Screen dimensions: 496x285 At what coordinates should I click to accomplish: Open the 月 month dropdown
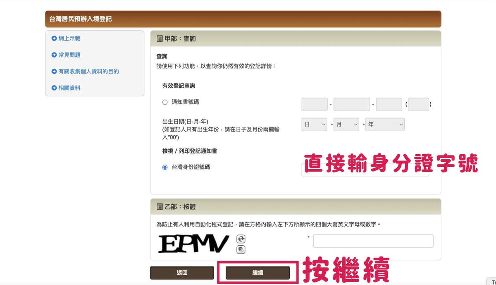coord(346,125)
